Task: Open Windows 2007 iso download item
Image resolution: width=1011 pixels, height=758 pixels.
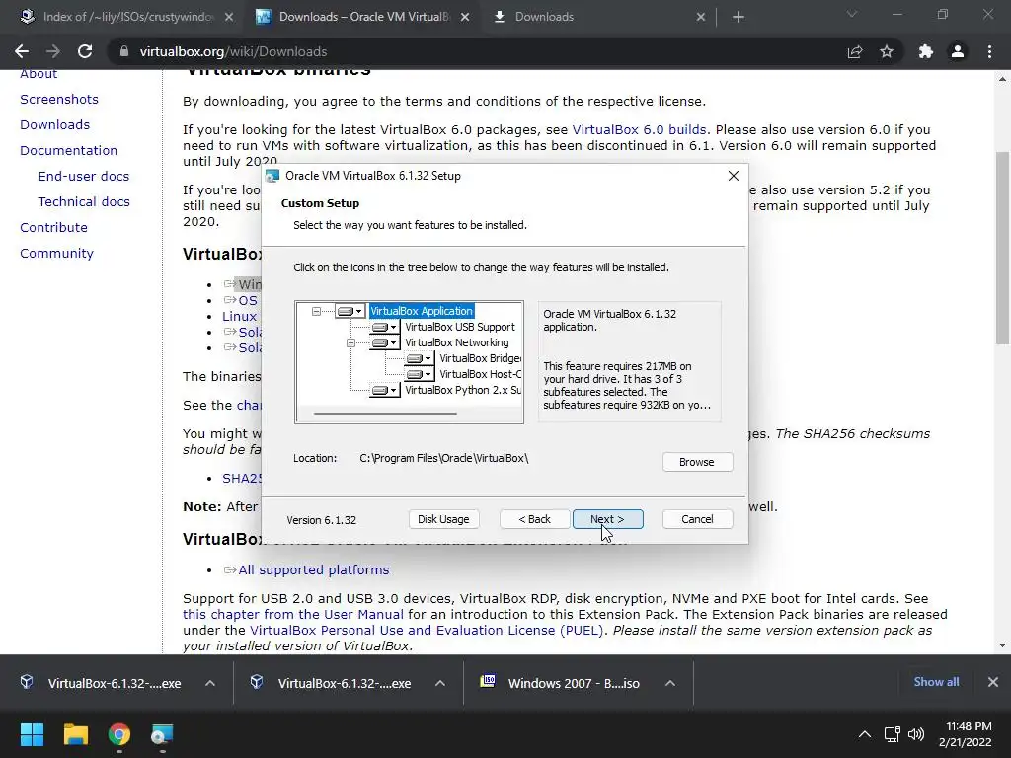Action: click(561, 683)
